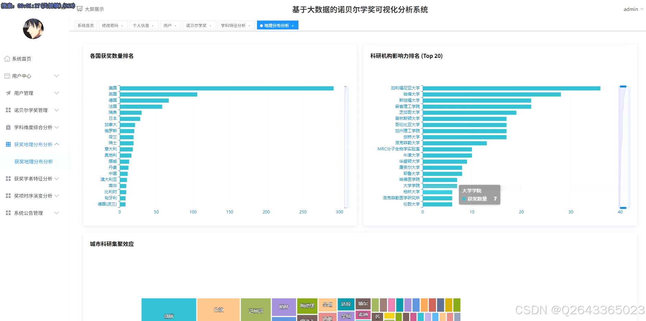Open 系统首页 in the sidebar
The image size is (646, 321).
22,59
